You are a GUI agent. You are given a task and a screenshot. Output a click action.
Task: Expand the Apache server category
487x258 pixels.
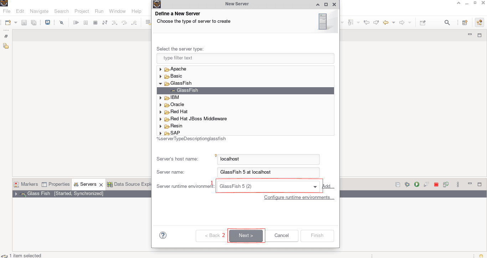click(x=160, y=69)
